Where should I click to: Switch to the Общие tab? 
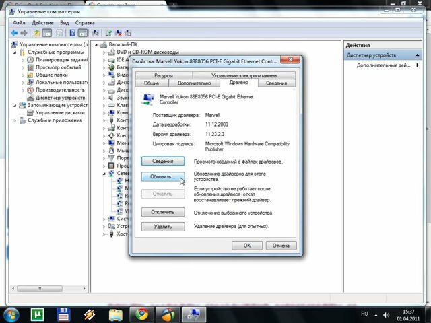[x=152, y=83]
